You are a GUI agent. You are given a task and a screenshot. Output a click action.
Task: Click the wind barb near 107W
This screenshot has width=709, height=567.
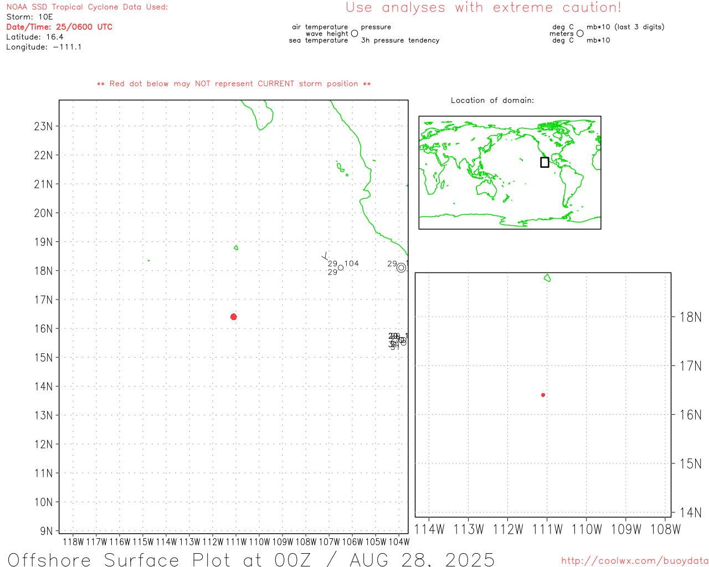[325, 256]
